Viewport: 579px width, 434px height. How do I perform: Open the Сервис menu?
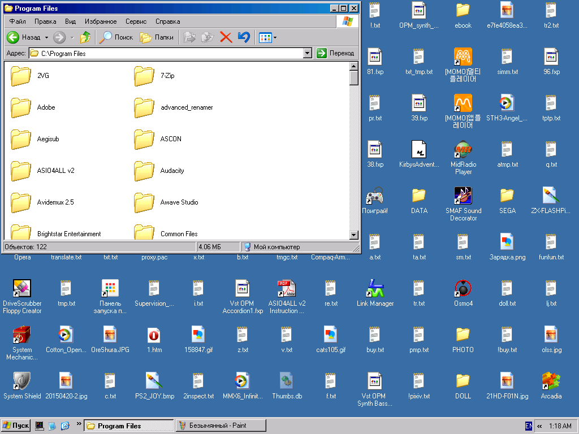coord(136,21)
